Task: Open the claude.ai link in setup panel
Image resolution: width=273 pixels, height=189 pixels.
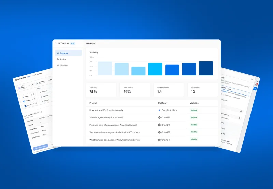Action: pos(225,91)
